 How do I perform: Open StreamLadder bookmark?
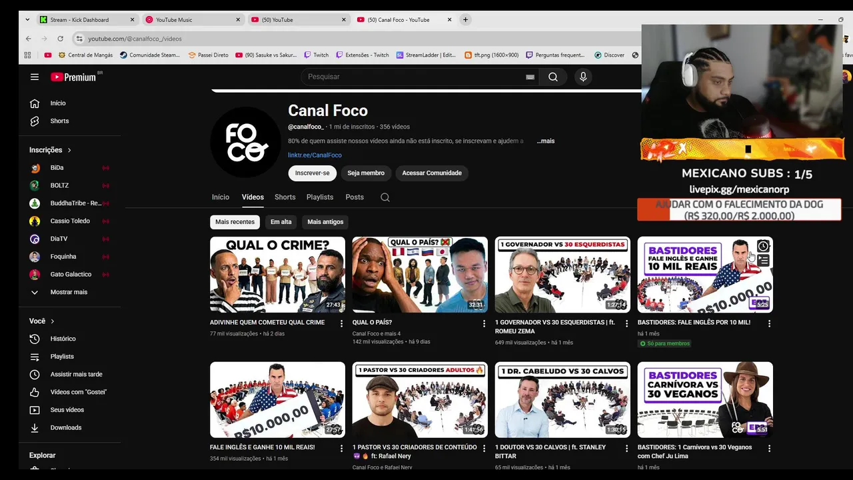[425, 55]
